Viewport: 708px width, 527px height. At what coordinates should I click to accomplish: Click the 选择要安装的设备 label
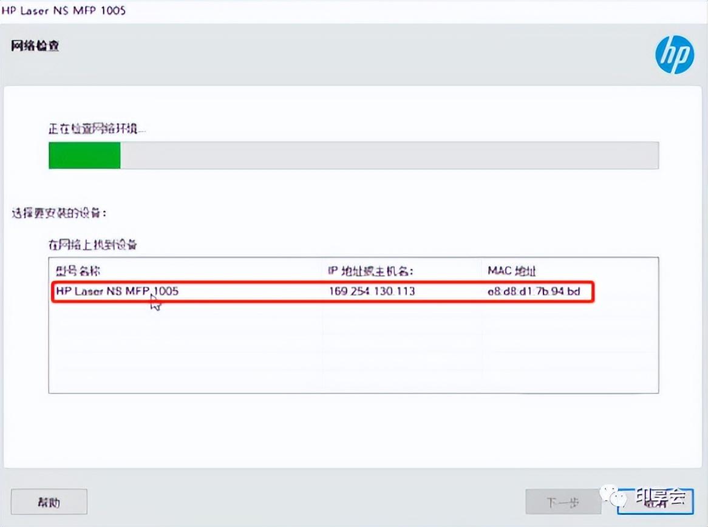point(59,212)
